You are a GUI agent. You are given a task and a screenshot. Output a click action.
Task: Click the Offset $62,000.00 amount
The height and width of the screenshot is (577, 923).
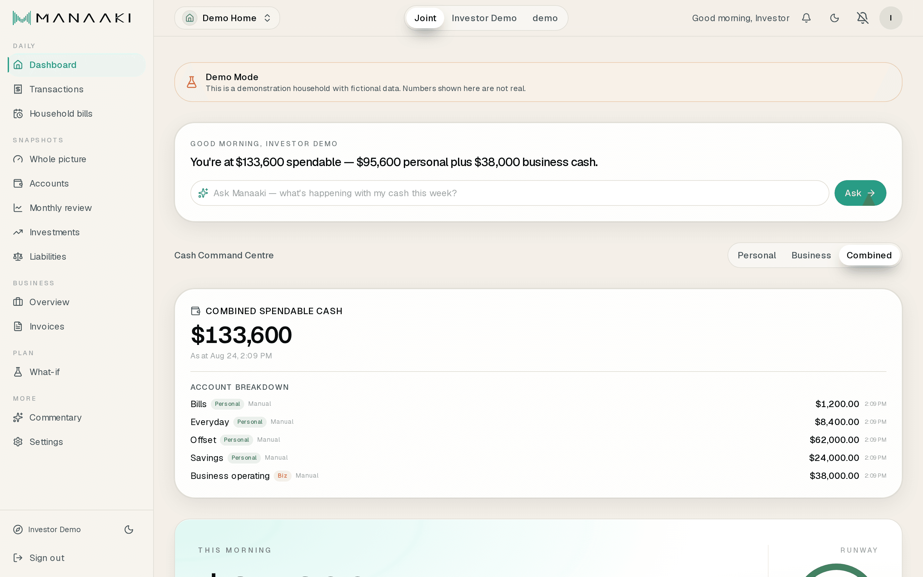pos(834,439)
